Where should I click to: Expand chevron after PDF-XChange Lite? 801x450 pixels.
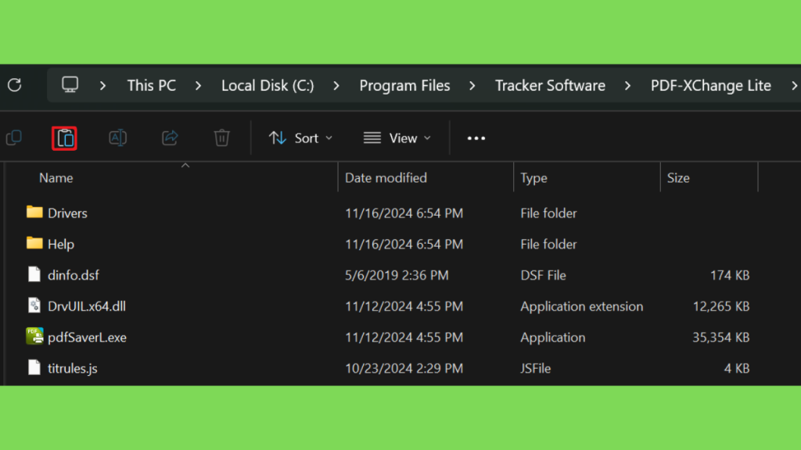click(795, 85)
